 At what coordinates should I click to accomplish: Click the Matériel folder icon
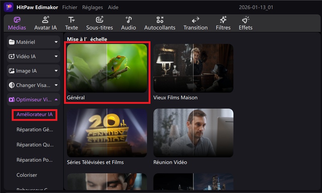[x=12, y=42]
